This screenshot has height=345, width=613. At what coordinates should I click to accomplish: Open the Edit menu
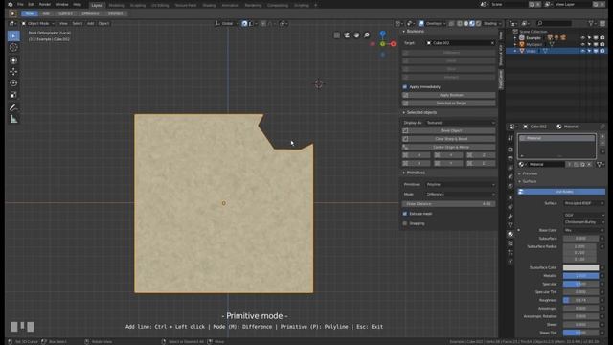31,4
